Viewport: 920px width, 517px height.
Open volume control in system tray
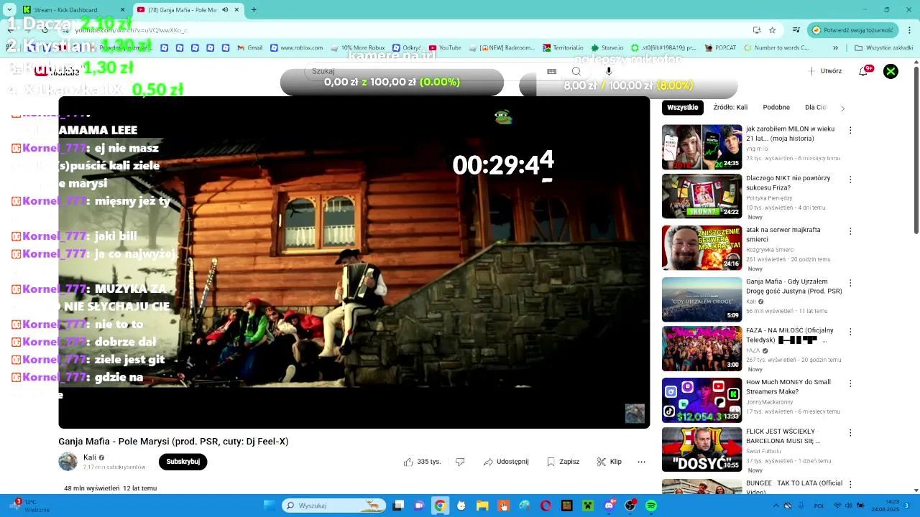pyautogui.click(x=849, y=506)
